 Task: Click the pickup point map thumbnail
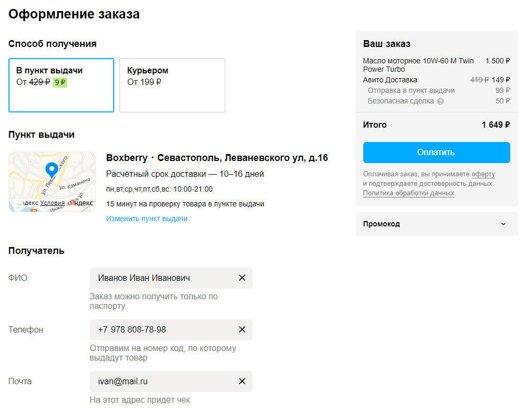[52, 182]
